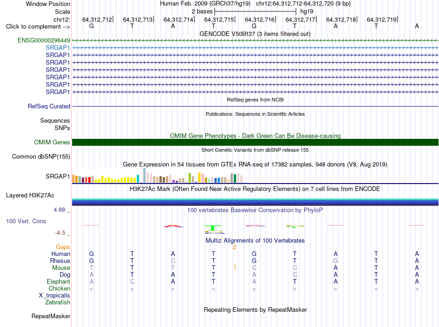
Task: Click the Repeating Elements by RepeatMasker title
Action: (256, 309)
